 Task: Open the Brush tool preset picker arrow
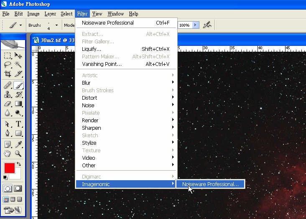[20, 25]
